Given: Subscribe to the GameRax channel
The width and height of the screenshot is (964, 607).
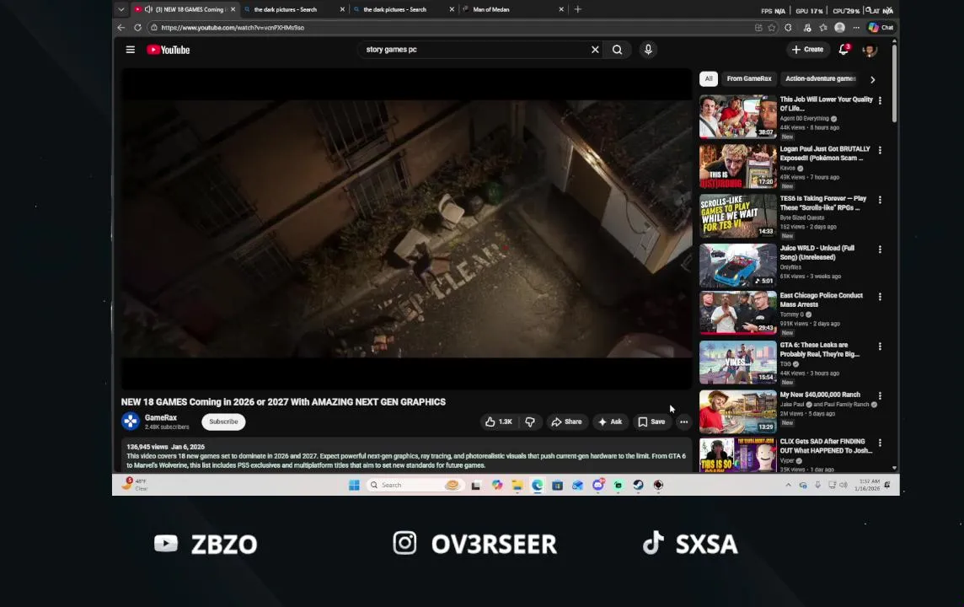Looking at the screenshot, I should pyautogui.click(x=223, y=422).
